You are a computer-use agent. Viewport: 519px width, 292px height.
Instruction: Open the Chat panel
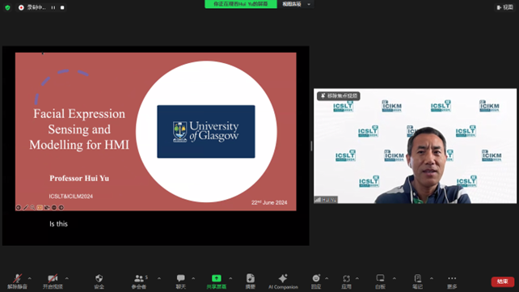click(x=181, y=281)
